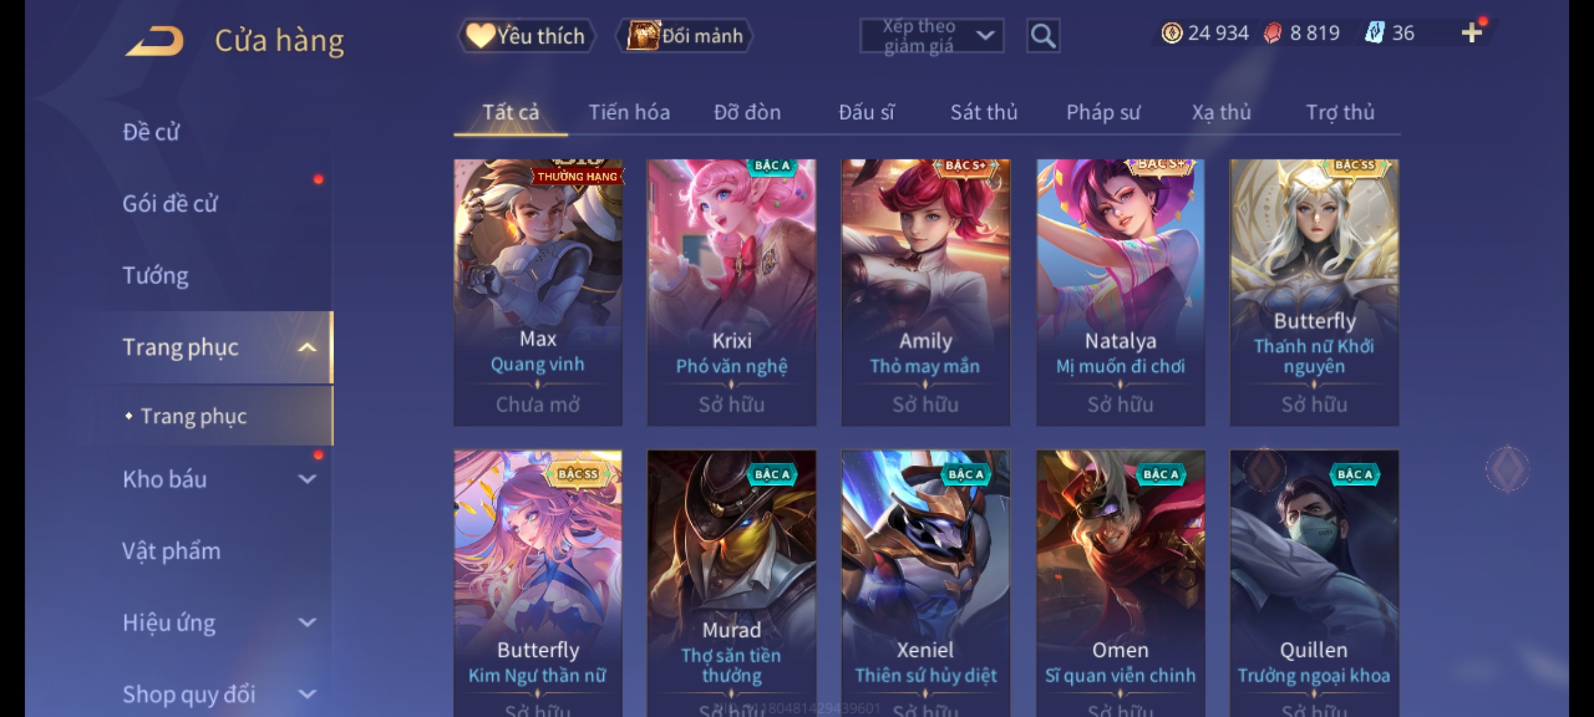Tap the plus icon to add currency
1594x717 pixels.
tap(1472, 33)
